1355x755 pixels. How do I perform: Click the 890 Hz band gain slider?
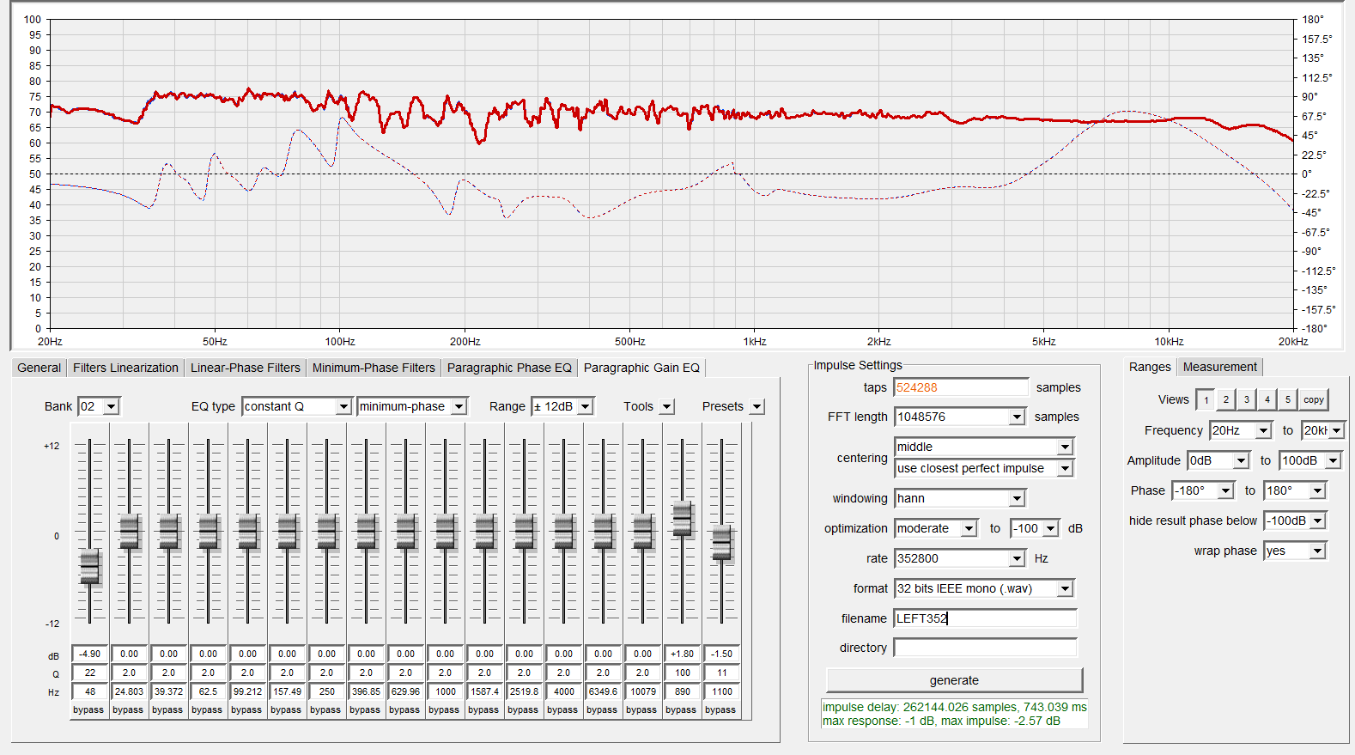pos(683,519)
